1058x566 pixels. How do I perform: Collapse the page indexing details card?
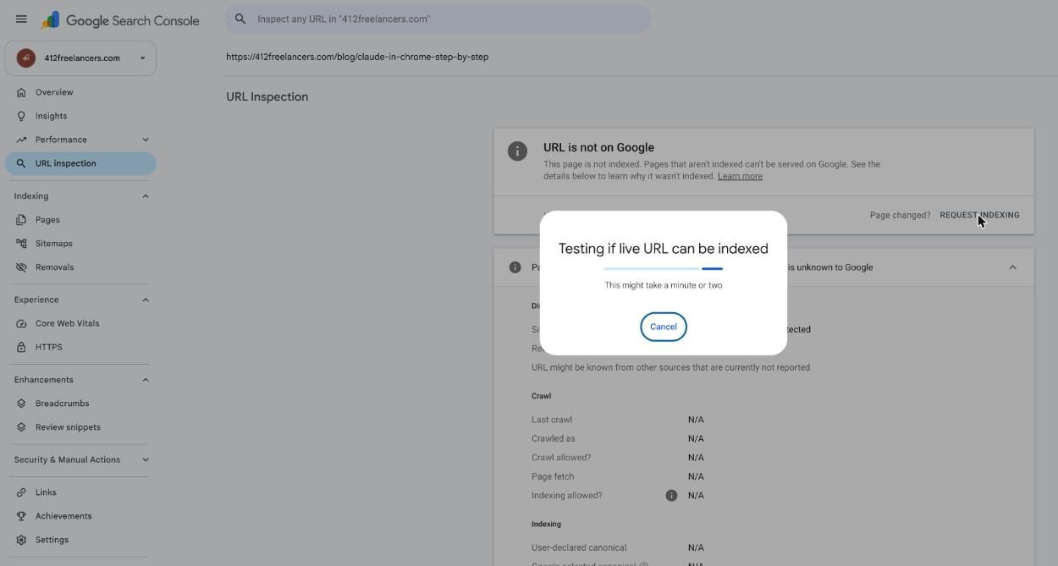coord(1012,267)
